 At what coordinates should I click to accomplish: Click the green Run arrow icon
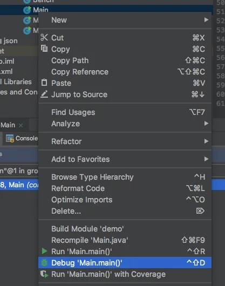click(x=44, y=251)
